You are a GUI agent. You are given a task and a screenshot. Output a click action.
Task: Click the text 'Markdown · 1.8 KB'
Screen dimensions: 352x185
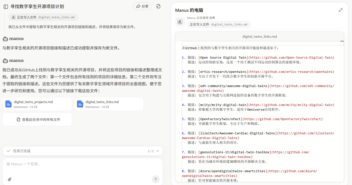pyautogui.click(x=97, y=107)
